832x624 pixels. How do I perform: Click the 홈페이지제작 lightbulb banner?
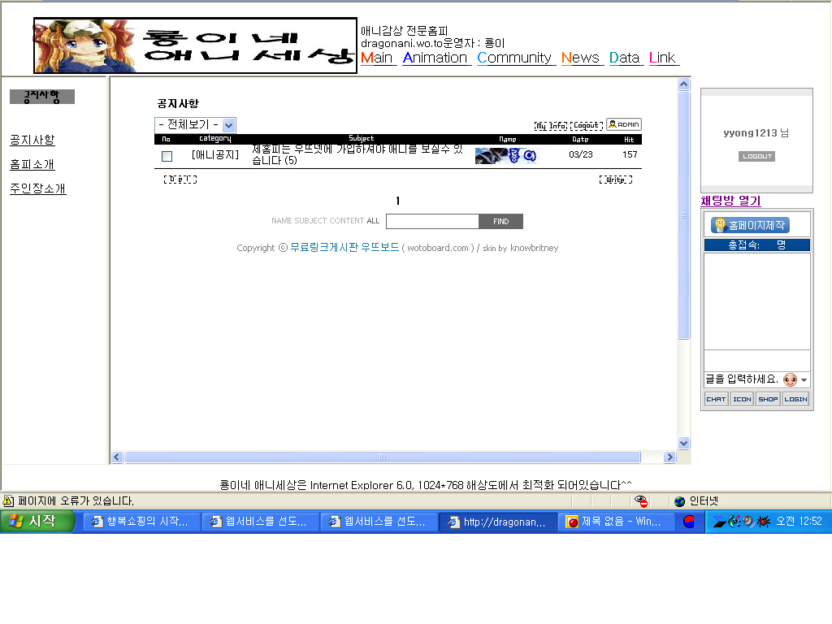pyautogui.click(x=749, y=225)
